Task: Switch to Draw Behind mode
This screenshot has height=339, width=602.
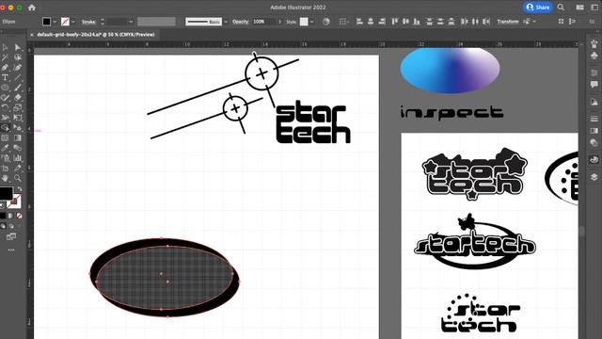Action: click(11, 226)
